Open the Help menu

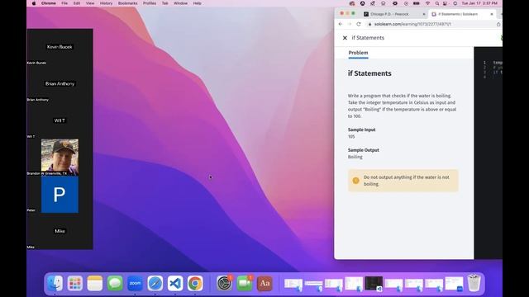tap(197, 3)
